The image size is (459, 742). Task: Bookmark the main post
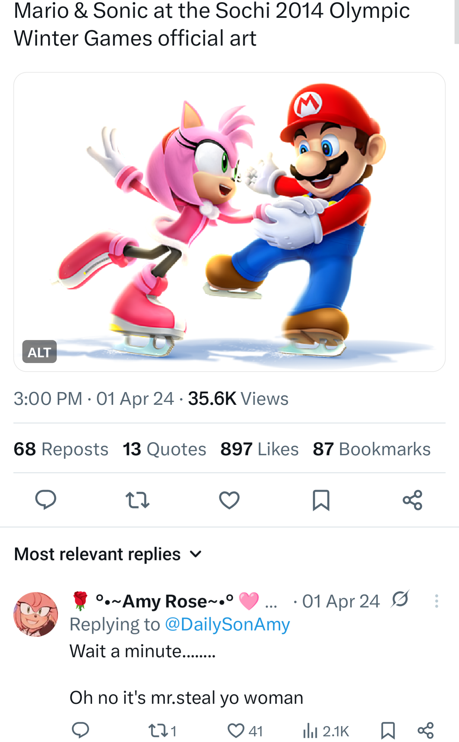point(321,500)
